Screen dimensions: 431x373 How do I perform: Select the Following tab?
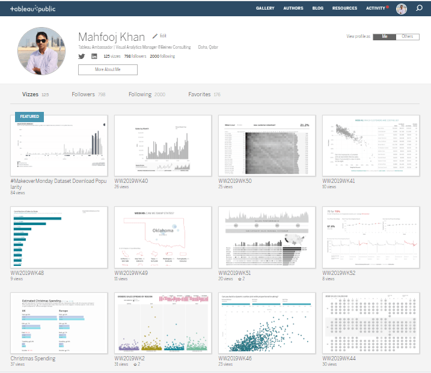[147, 94]
